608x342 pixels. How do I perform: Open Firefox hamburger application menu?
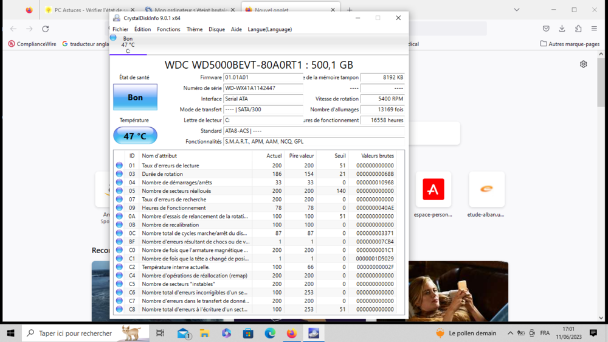coord(594,29)
